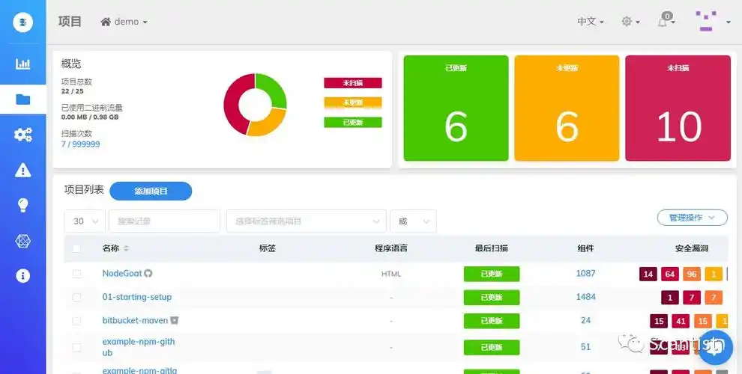The height and width of the screenshot is (374, 742).
Task: Click example-npm-github component count 51
Action: [x=585, y=347]
